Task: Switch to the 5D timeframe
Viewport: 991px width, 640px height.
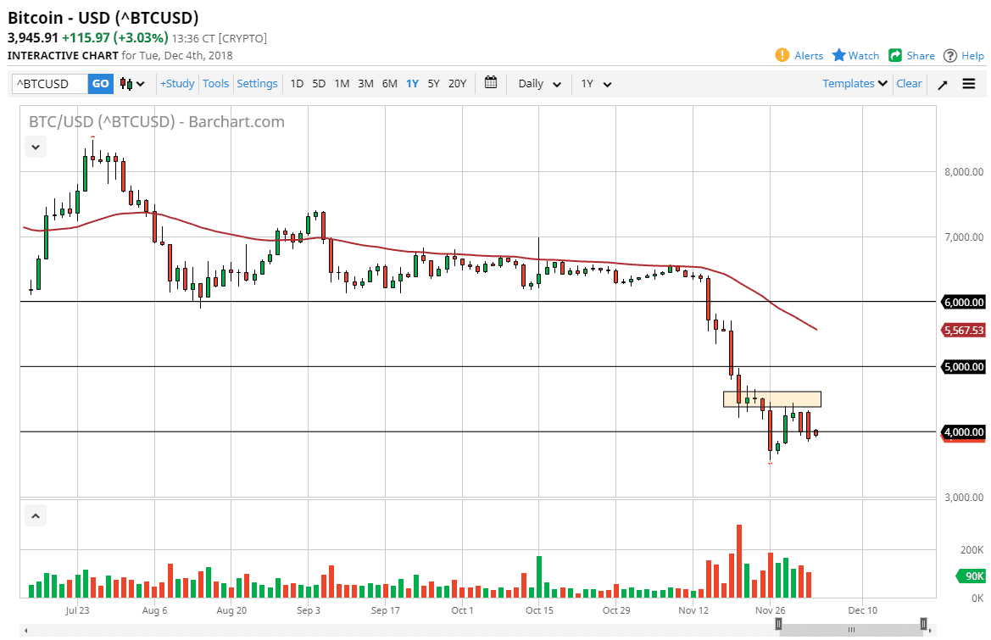Action: point(319,83)
